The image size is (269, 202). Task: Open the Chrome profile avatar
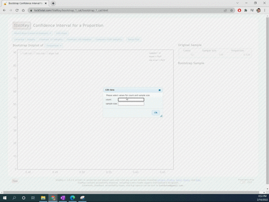point(258,10)
